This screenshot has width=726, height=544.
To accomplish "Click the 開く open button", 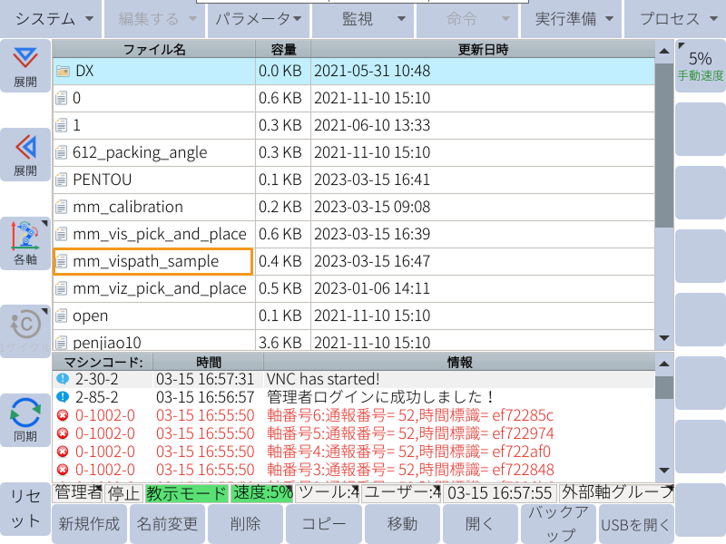I will tap(480, 524).
